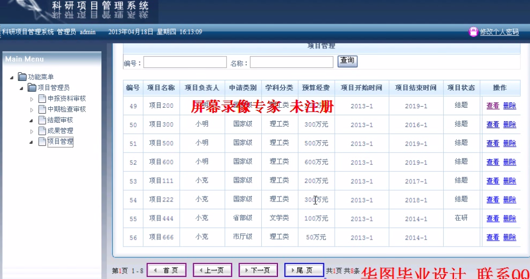This screenshot has height=279, width=530.
Task: Click 删除 for project 项目200
Action: (509, 106)
